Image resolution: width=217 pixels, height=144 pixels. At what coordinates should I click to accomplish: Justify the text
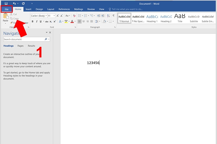[x=92, y=21]
